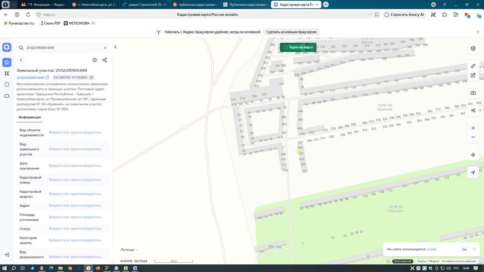Click the locate-me navigation arrow
Screen dimensions: 484x272
coord(473,172)
